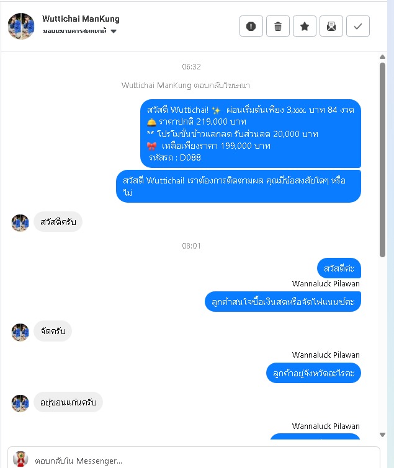Click the chat vertical scrollbar thumb
Image resolution: width=394 pixels, height=468 pixels.
coord(382,160)
